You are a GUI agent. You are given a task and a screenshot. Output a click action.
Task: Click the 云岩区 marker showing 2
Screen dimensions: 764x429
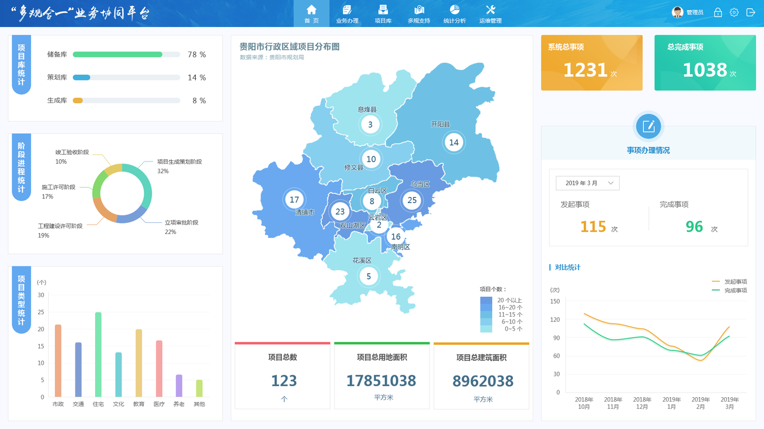coord(379,225)
